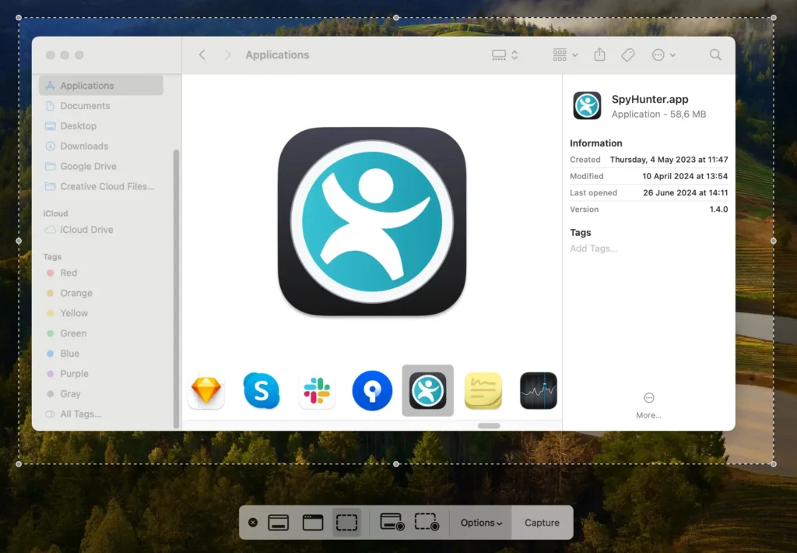Open Finder search magnifier
The width and height of the screenshot is (797, 553).
716,55
